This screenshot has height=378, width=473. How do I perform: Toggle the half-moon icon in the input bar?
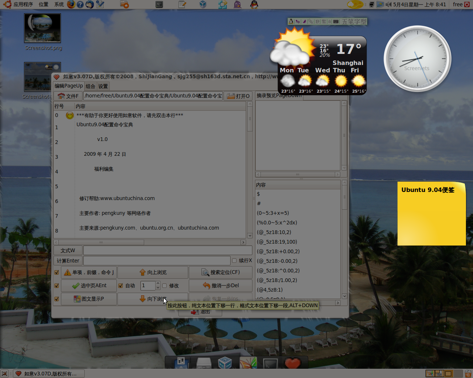click(304, 21)
